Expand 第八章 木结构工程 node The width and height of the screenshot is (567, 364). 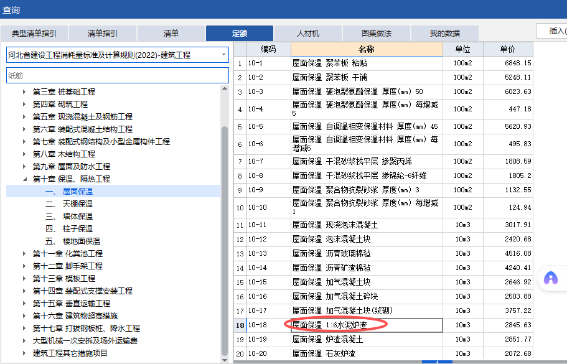pos(24,154)
